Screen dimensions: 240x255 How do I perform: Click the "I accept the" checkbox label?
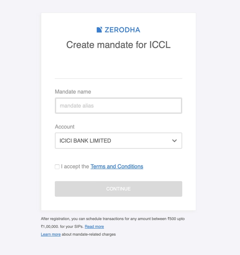75,166
